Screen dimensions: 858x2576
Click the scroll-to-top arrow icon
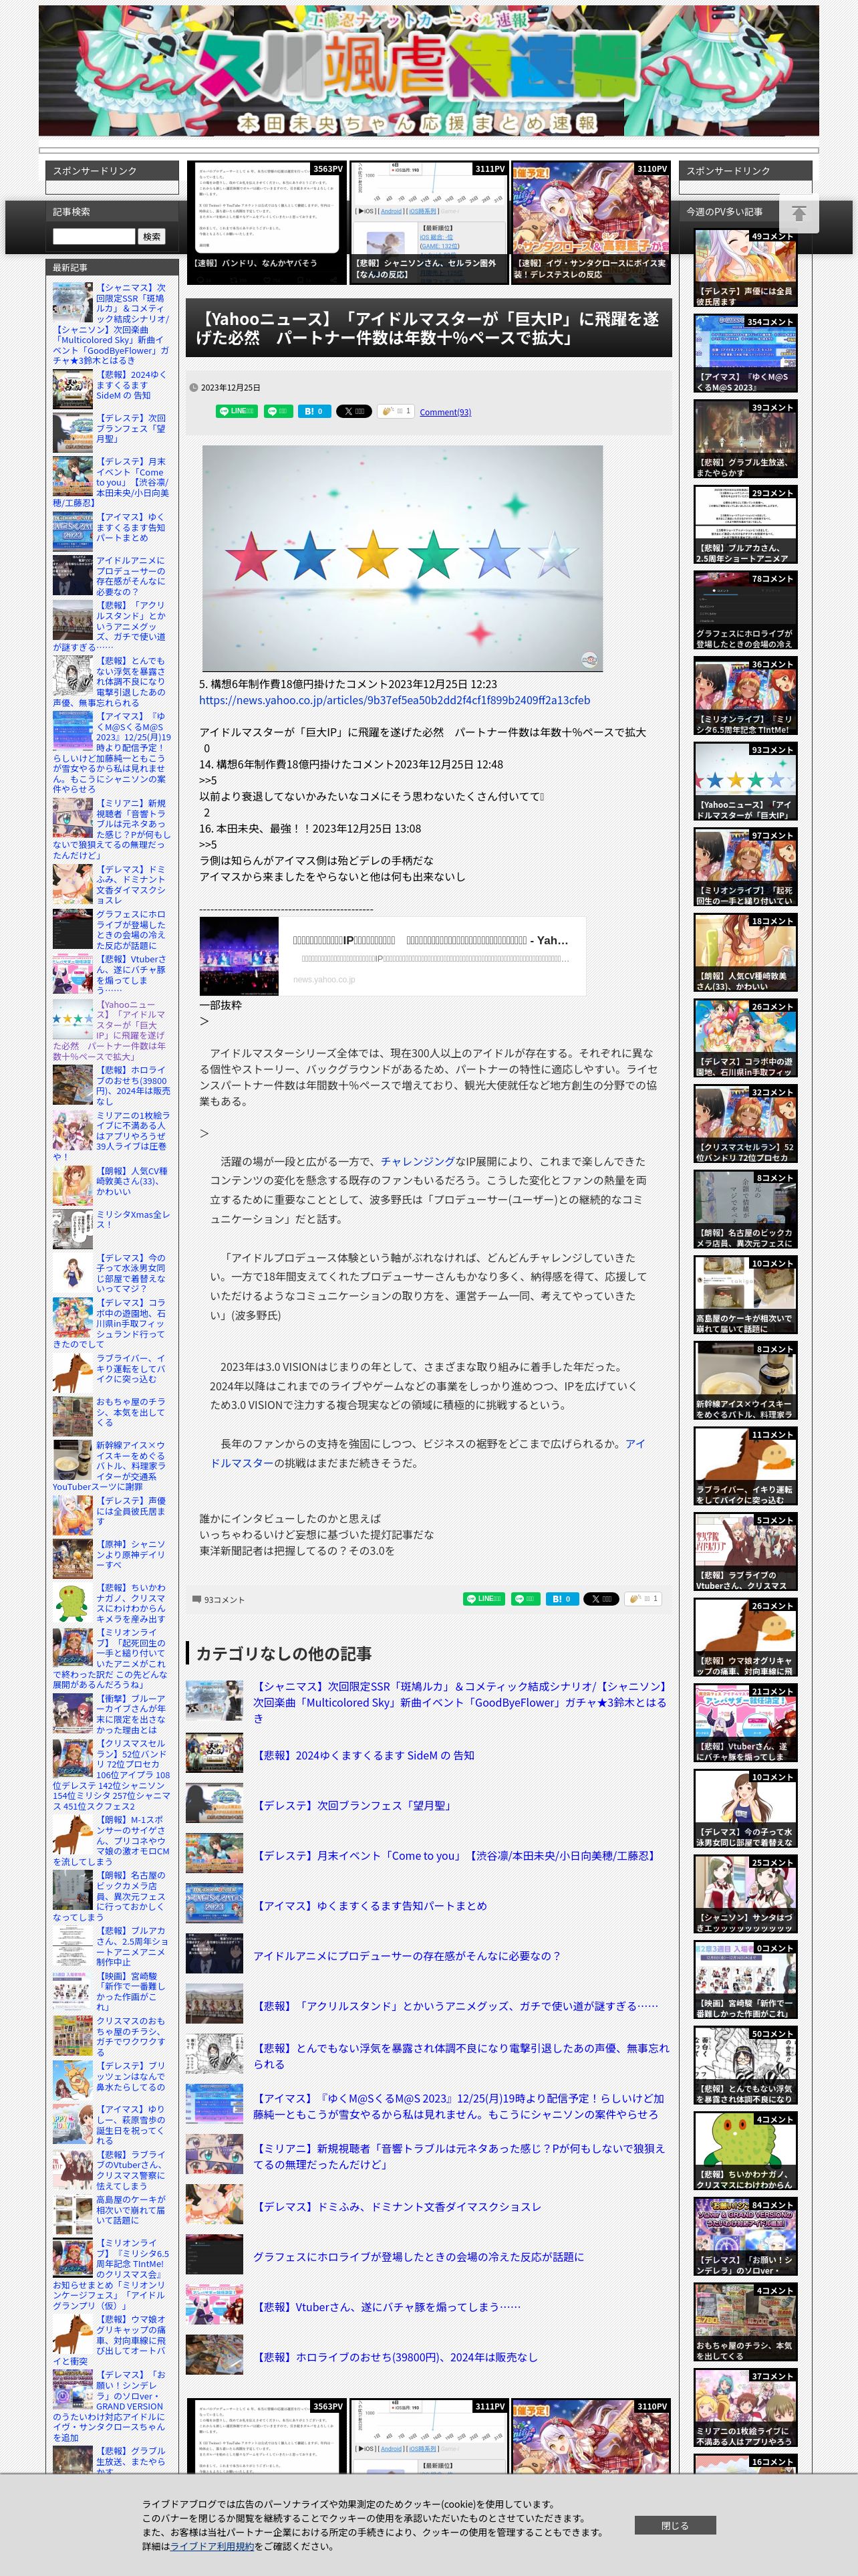[799, 214]
